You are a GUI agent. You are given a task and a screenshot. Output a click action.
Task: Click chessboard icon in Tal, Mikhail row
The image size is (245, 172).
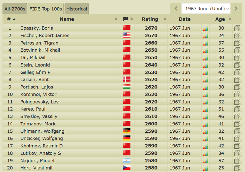(x=237, y=58)
